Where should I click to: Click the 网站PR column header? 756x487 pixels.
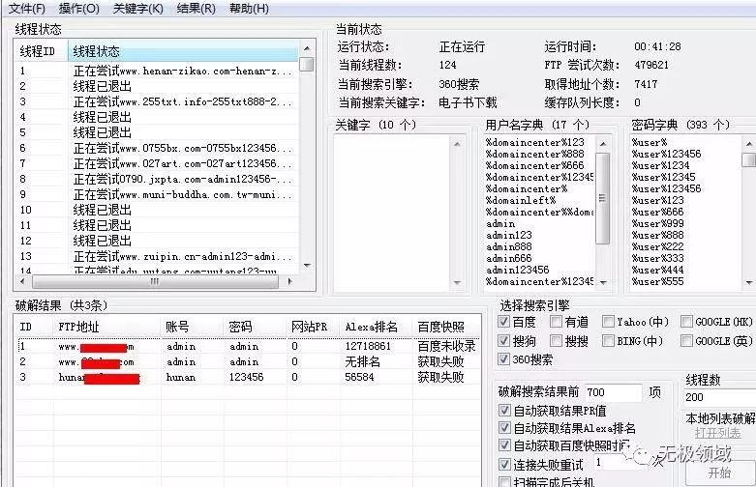(314, 327)
